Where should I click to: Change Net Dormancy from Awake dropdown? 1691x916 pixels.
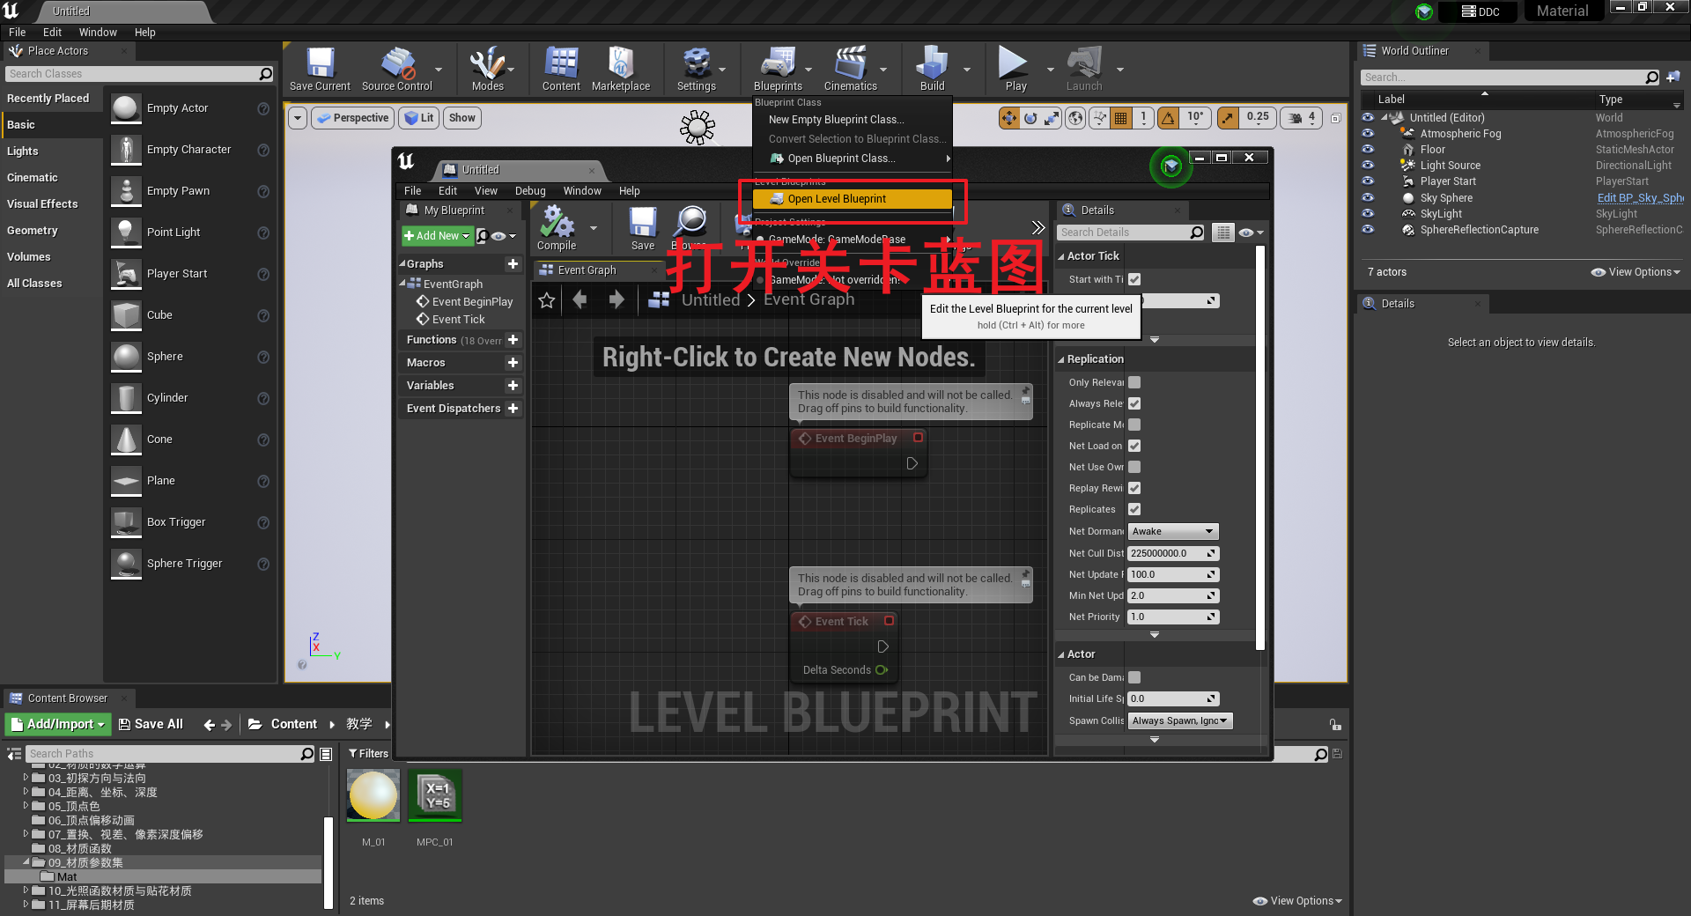(1172, 531)
